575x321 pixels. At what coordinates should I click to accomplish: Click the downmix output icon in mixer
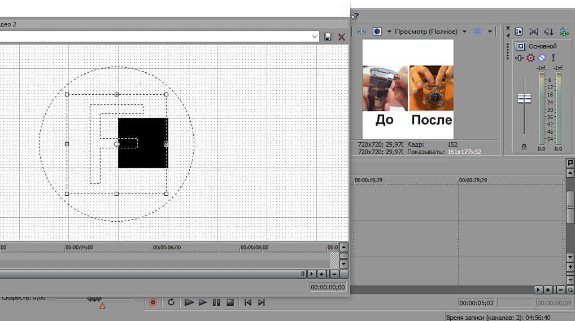[x=533, y=32]
